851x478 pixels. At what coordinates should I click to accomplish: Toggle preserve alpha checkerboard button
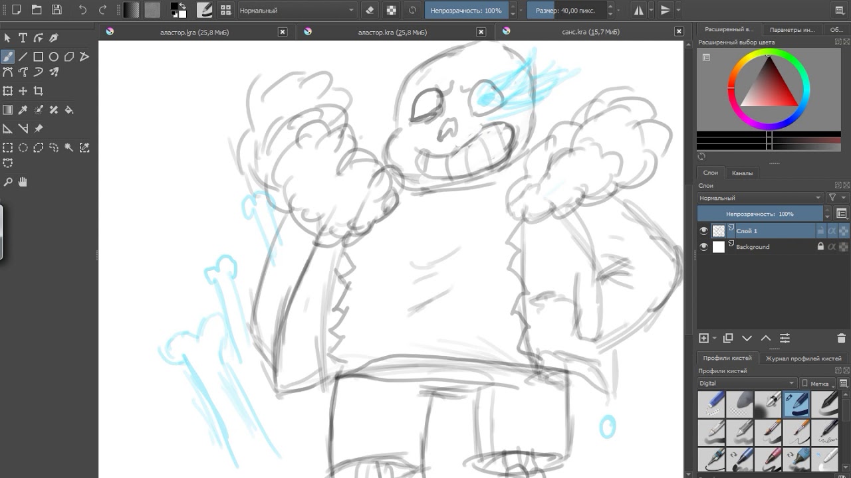point(392,10)
